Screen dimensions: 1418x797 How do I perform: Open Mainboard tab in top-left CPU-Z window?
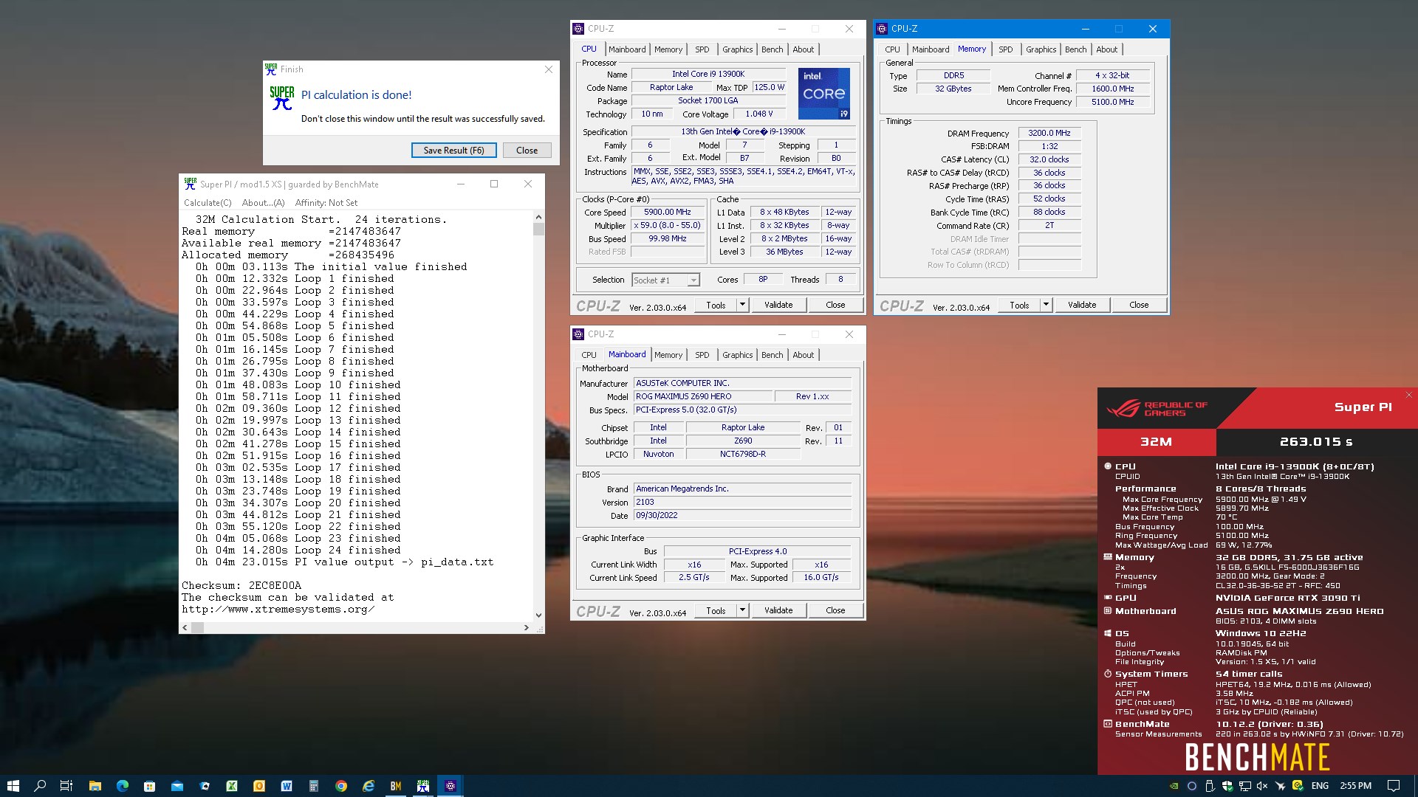[627, 49]
